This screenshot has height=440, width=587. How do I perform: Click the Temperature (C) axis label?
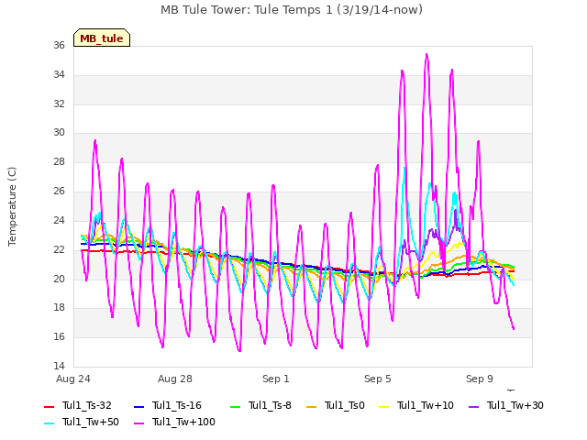12,206
